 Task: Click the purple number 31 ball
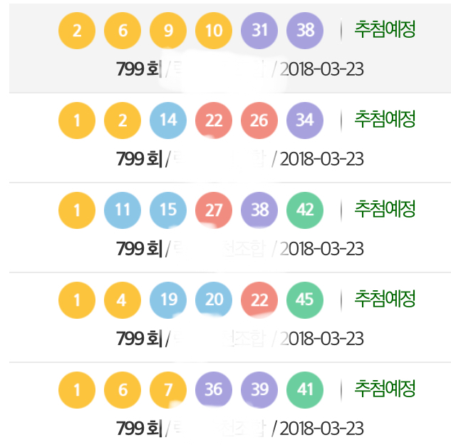pos(259,30)
